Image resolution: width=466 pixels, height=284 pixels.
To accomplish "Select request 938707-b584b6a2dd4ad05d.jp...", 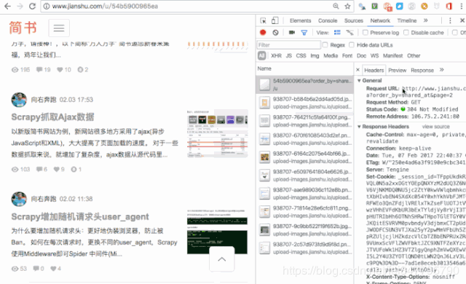I will pyautogui.click(x=304, y=103).
